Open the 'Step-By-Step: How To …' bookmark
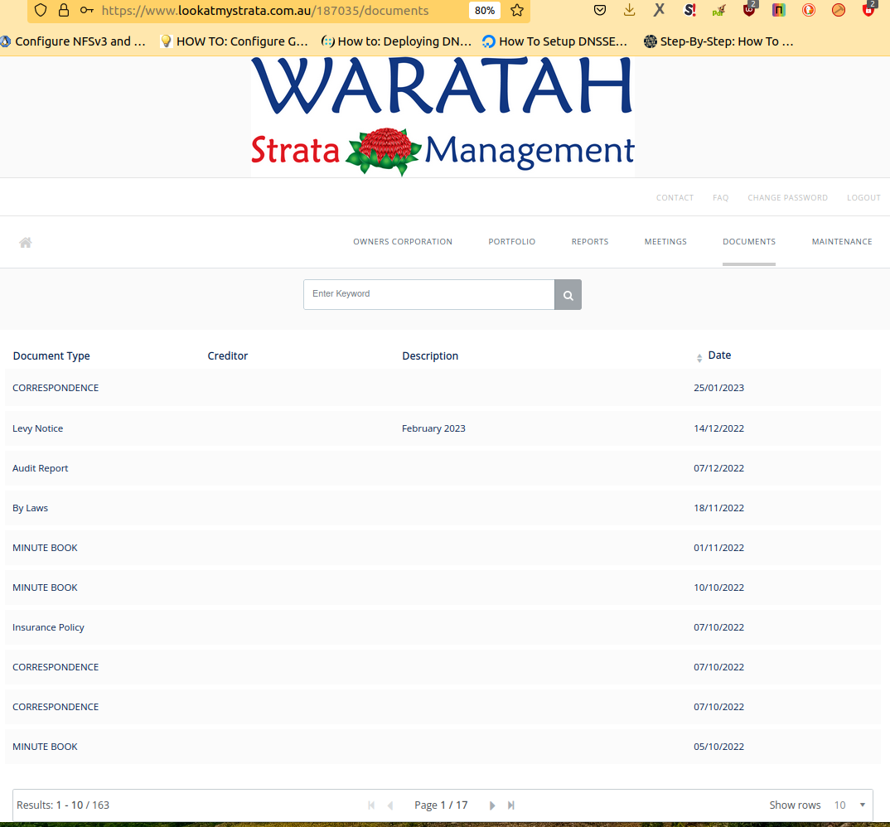The height and width of the screenshot is (827, 890). [718, 41]
